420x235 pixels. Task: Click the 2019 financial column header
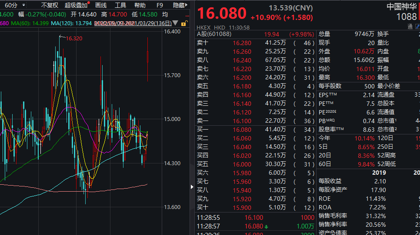click(379, 173)
